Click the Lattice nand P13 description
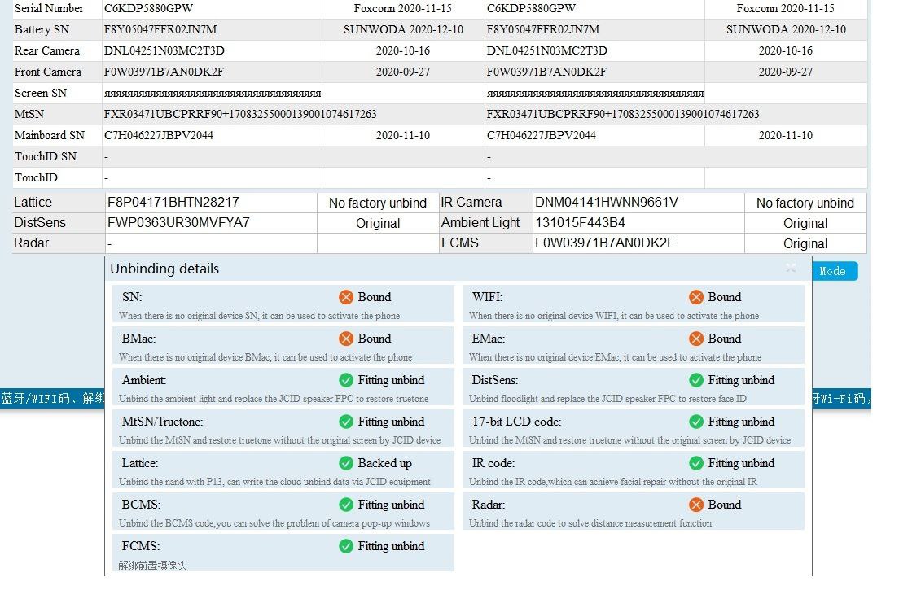Viewport: 899px width, 612px height. point(274,482)
